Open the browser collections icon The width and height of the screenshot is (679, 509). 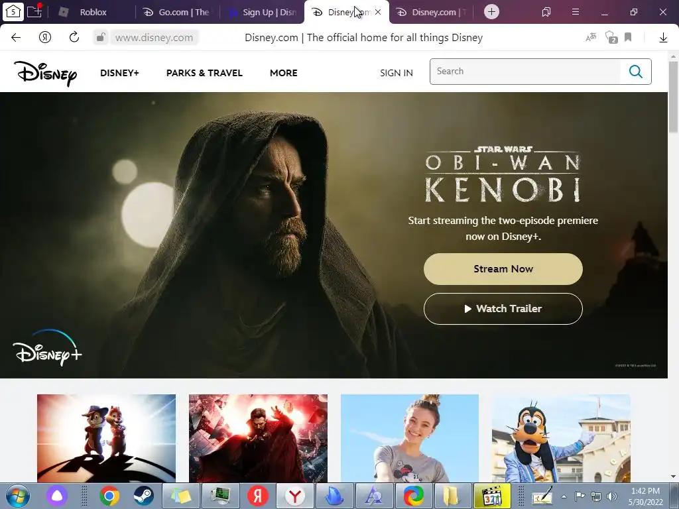[546, 12]
